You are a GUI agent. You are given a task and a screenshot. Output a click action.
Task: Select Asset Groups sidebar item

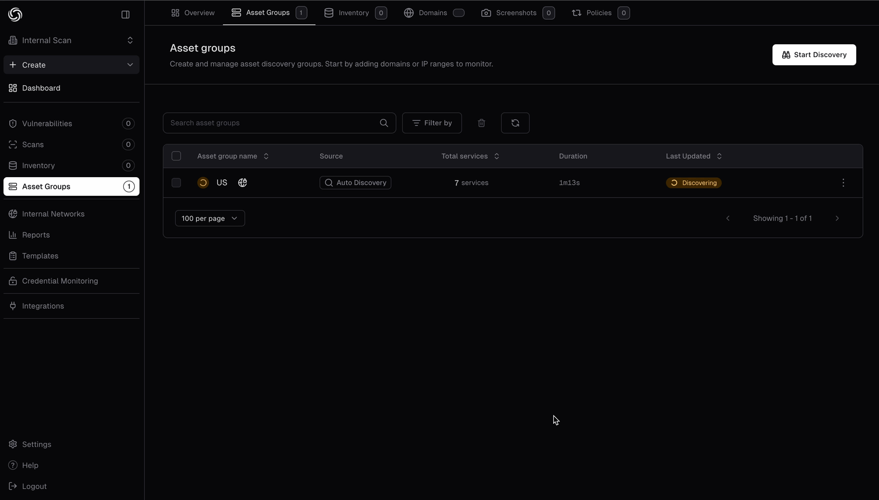click(71, 186)
